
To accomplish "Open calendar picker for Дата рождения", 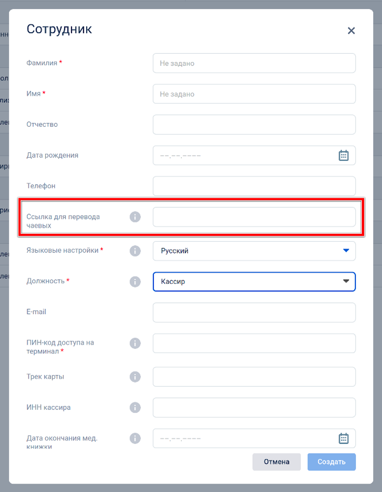I will pos(344,155).
